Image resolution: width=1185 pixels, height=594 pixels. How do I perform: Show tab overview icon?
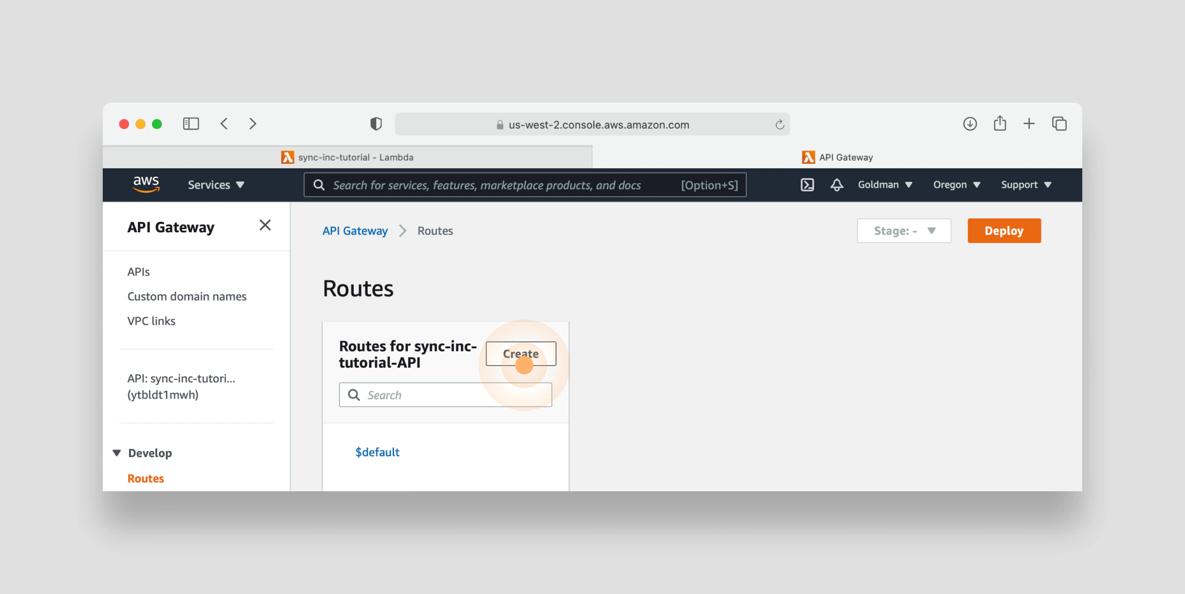[1059, 124]
